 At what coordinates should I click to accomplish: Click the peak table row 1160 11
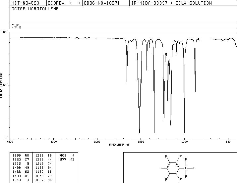(x=43, y=172)
